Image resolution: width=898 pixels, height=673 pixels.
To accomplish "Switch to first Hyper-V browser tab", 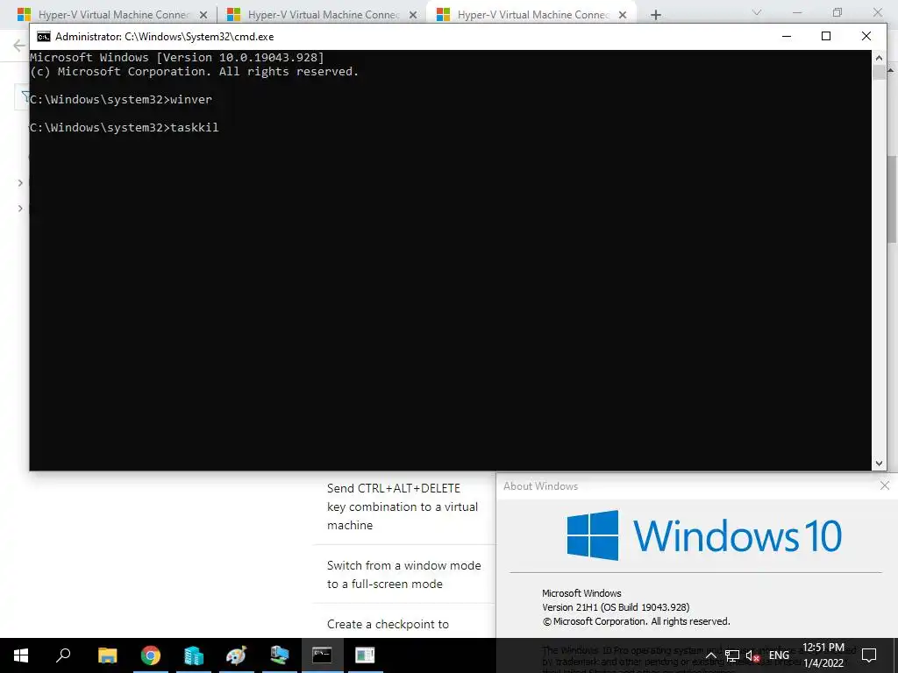I will (113, 15).
